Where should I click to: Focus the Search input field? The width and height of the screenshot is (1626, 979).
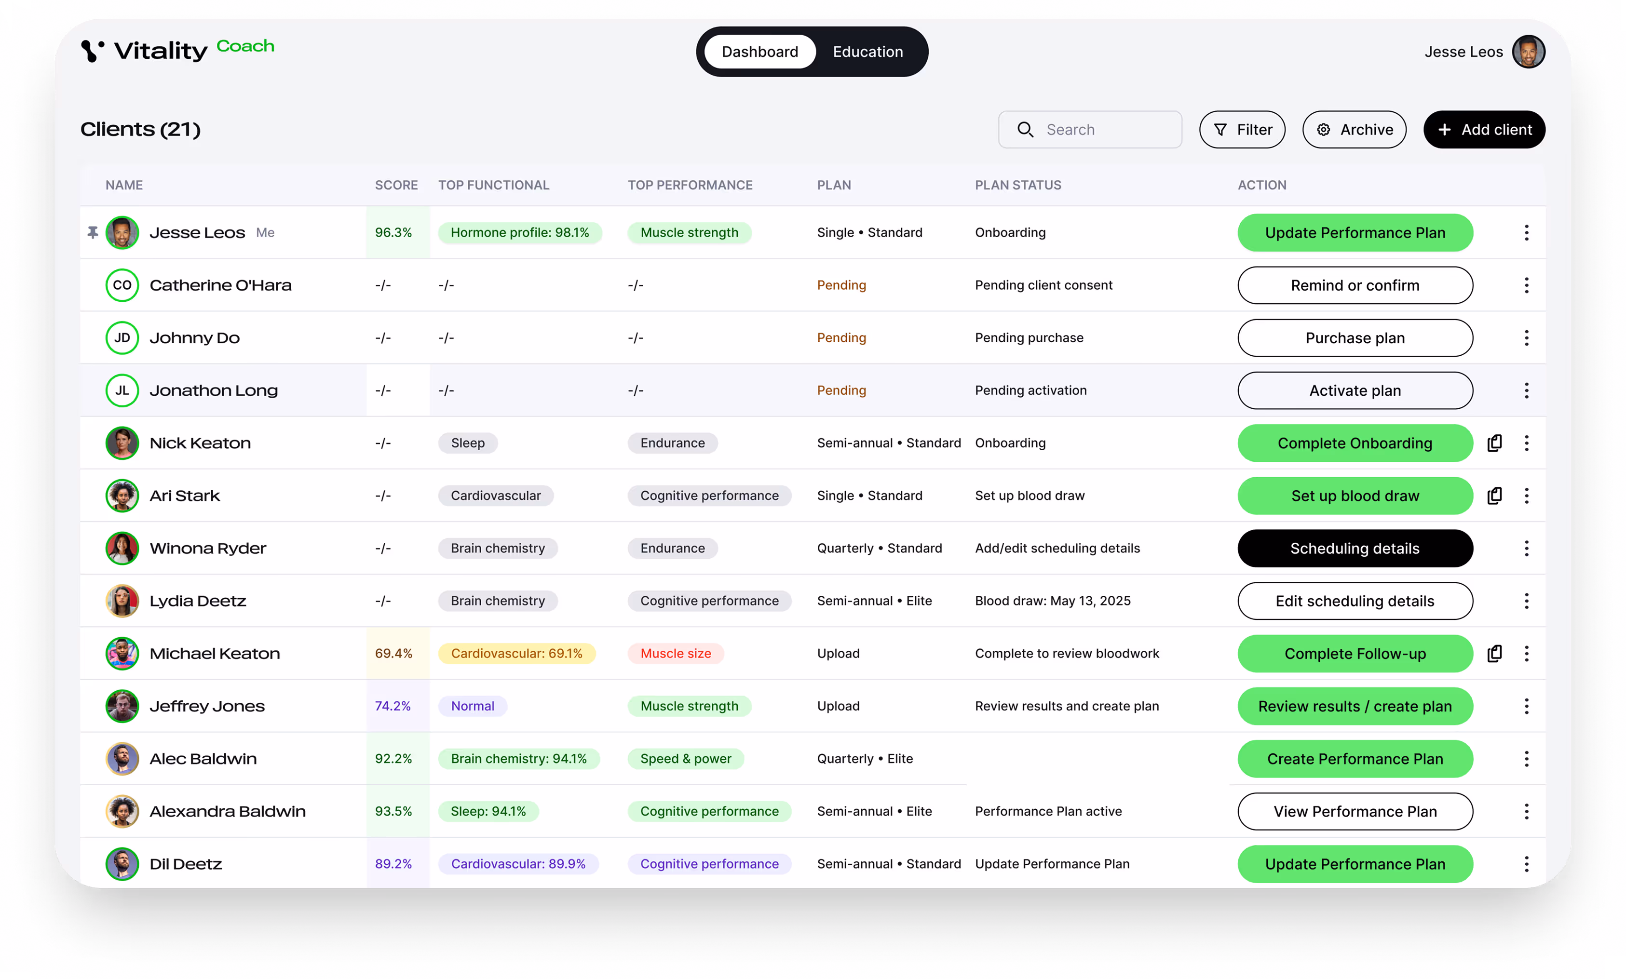click(x=1089, y=129)
